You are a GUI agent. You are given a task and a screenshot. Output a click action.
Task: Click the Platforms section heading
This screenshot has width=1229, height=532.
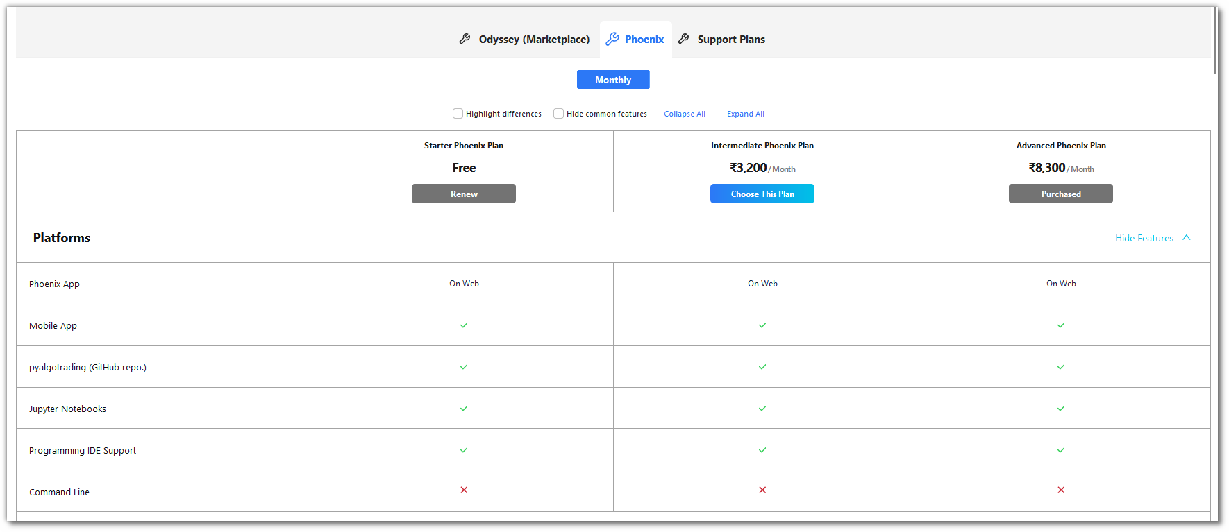[x=62, y=237]
